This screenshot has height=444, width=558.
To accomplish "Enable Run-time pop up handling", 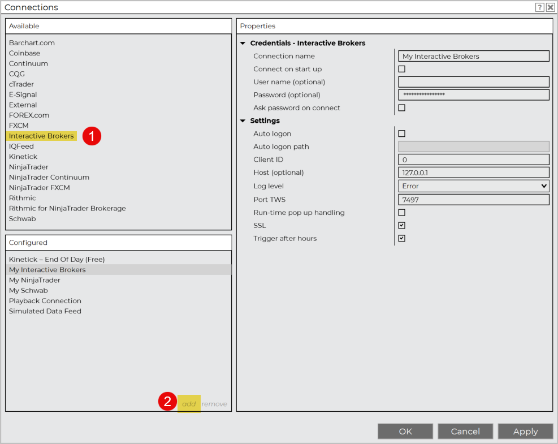I will coord(401,212).
